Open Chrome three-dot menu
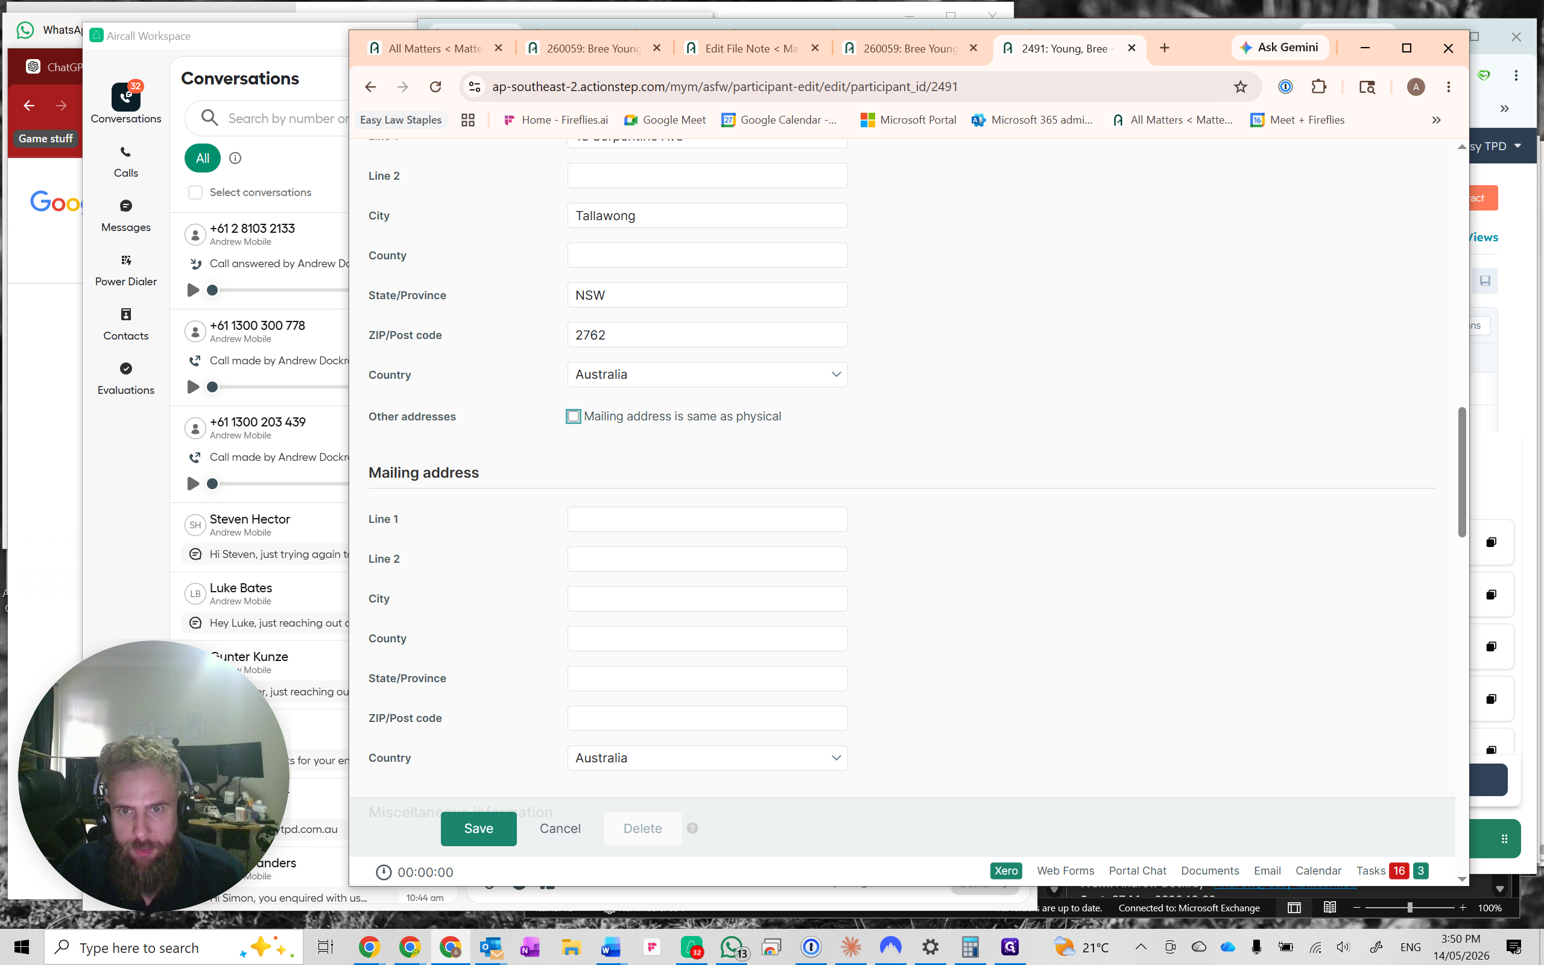Screen dimensions: 1544x965 1449,87
